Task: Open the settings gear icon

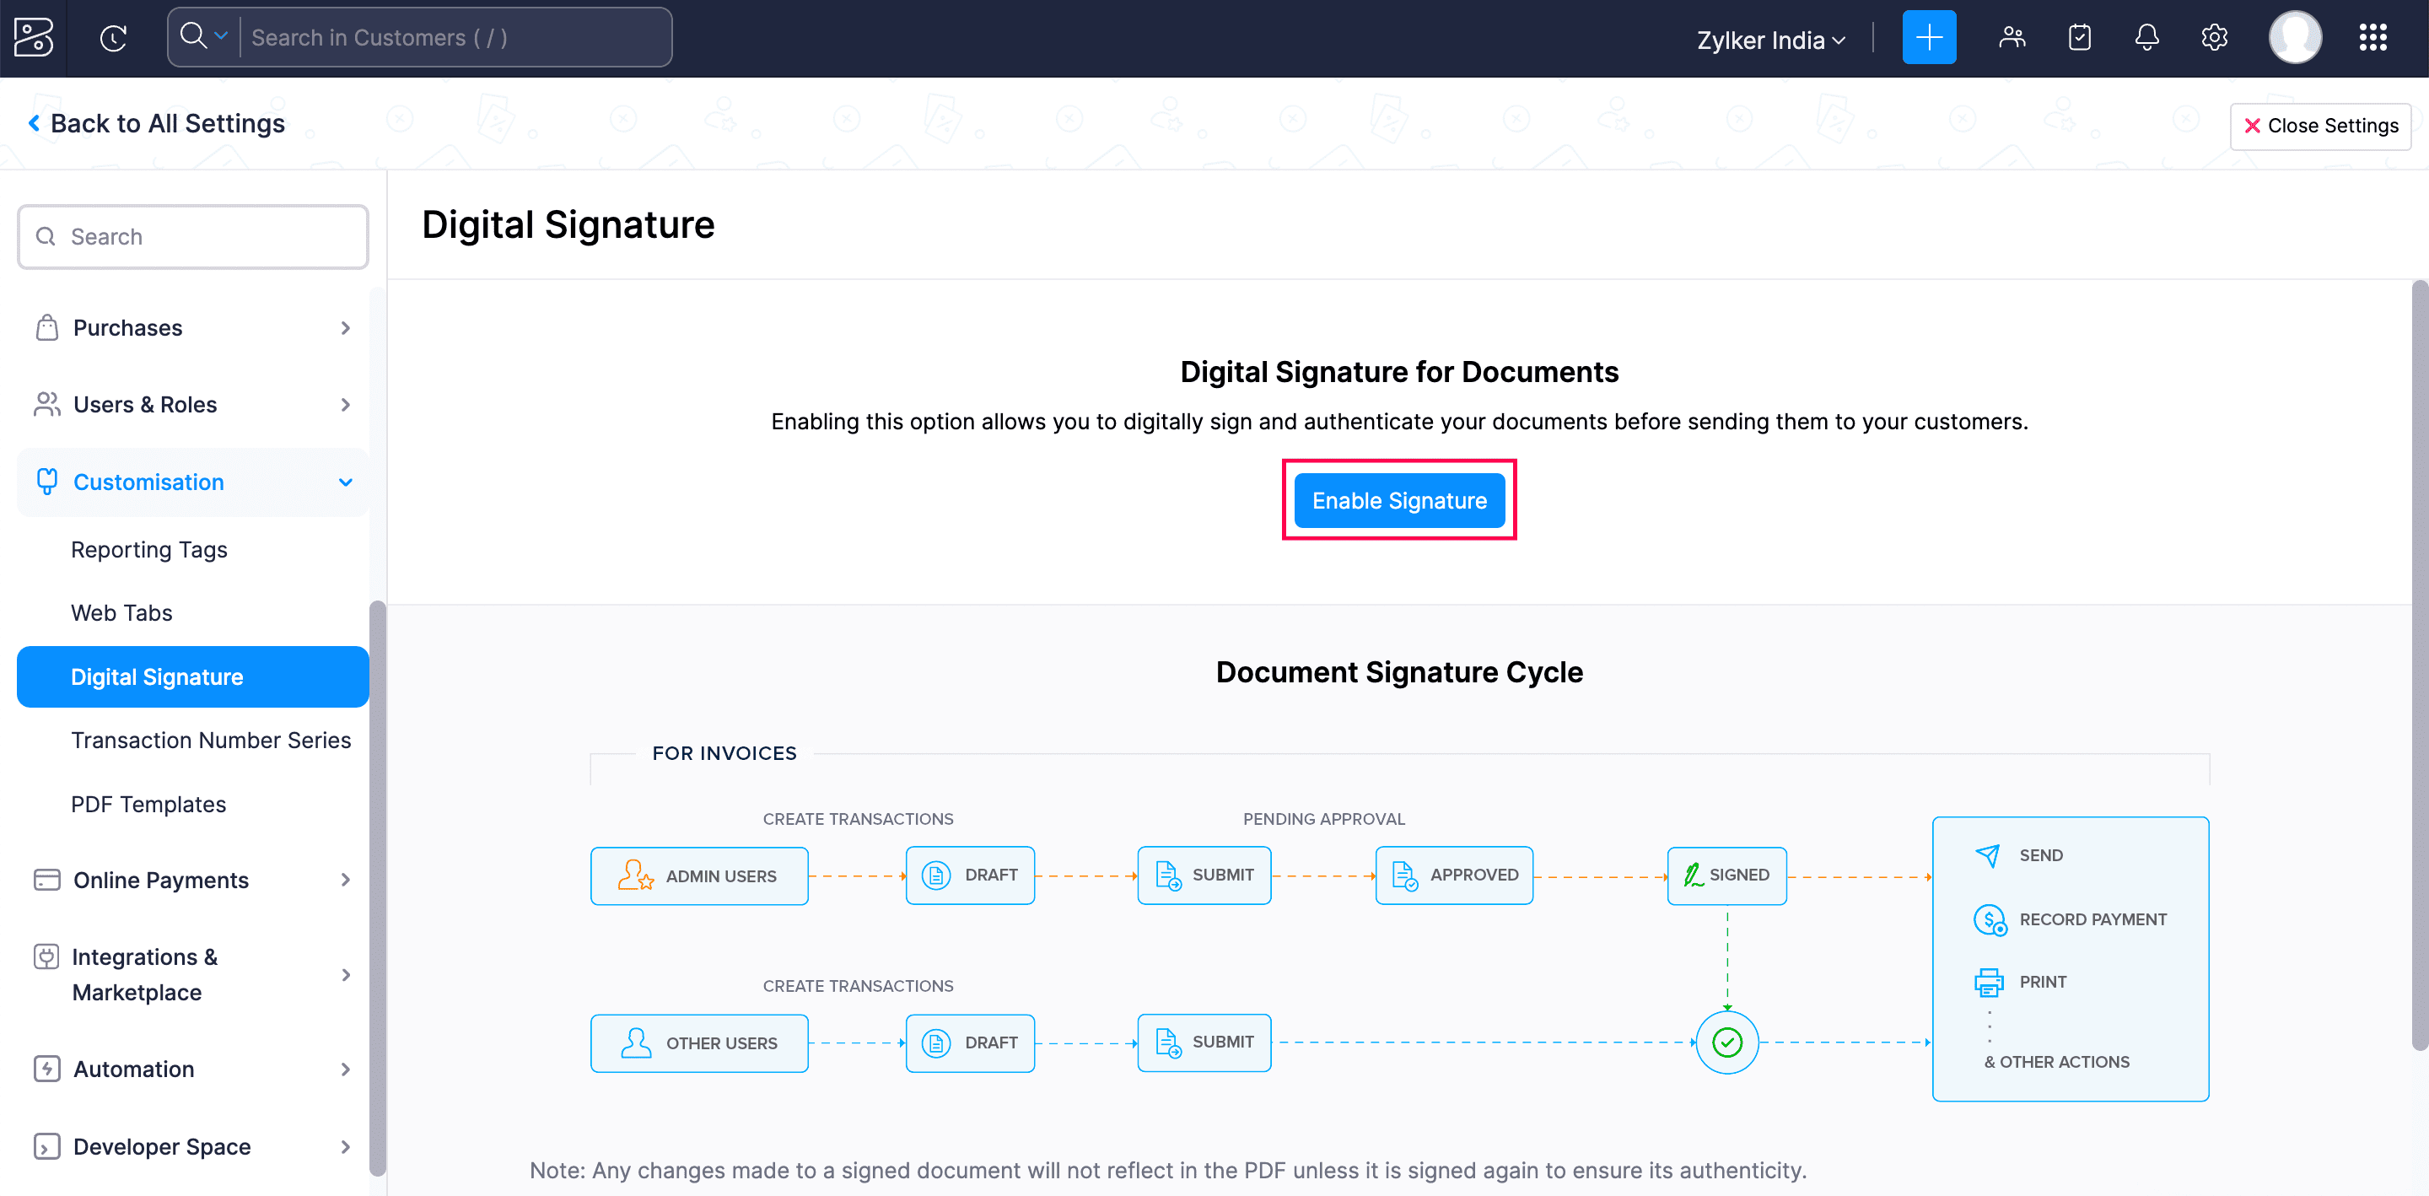Action: (2214, 38)
